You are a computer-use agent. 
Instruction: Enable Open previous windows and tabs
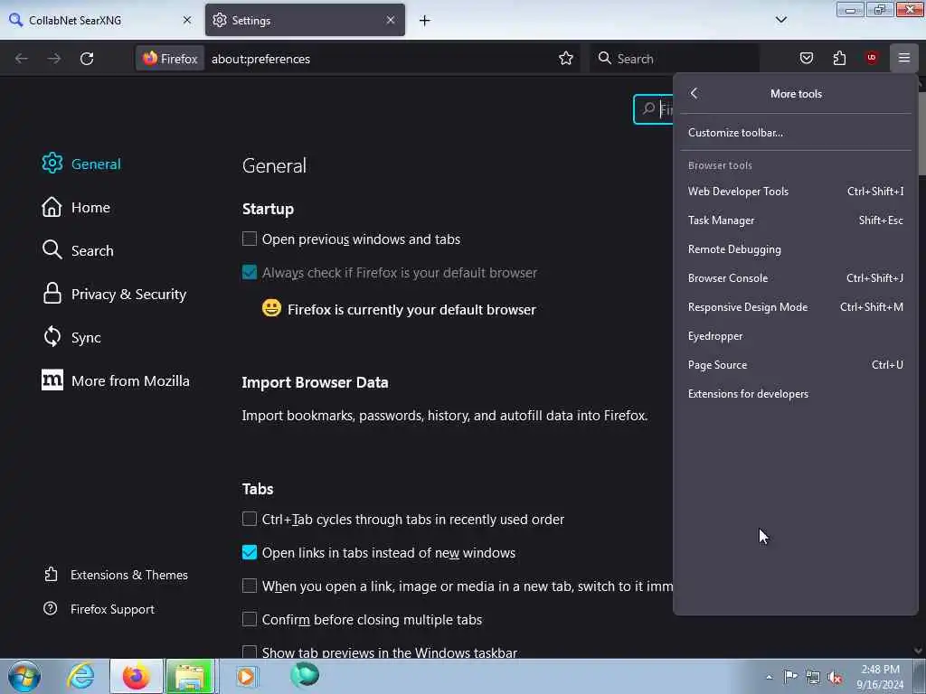click(x=250, y=239)
